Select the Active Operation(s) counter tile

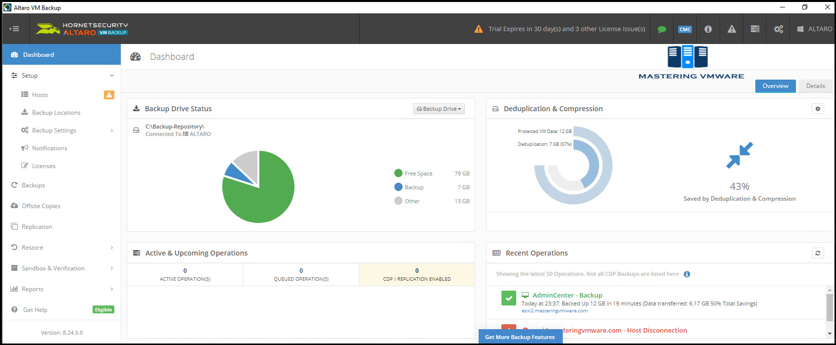185,274
